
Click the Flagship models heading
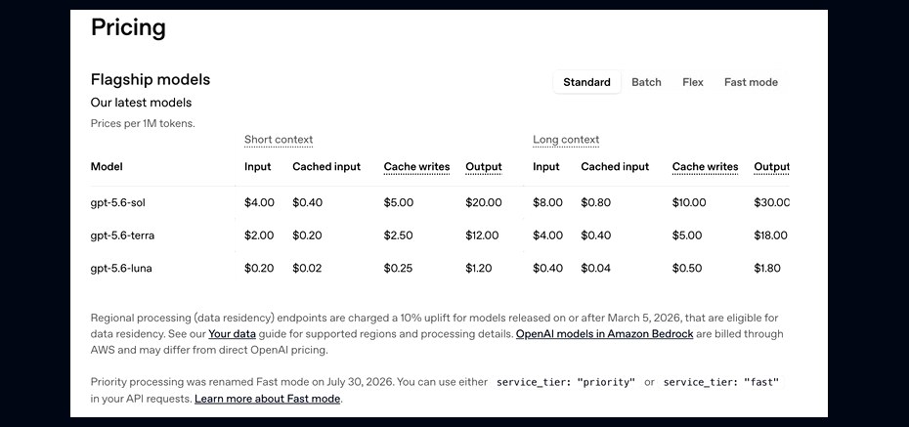(151, 79)
